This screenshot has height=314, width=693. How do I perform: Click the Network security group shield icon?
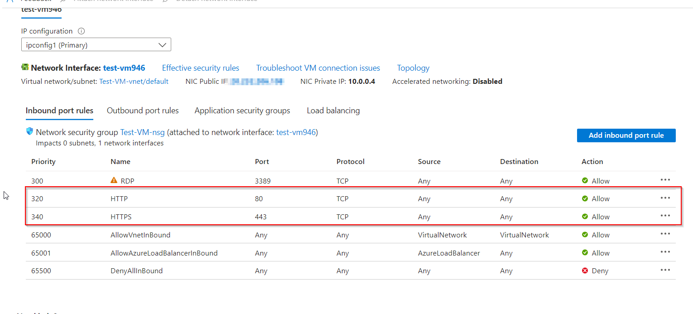click(29, 131)
